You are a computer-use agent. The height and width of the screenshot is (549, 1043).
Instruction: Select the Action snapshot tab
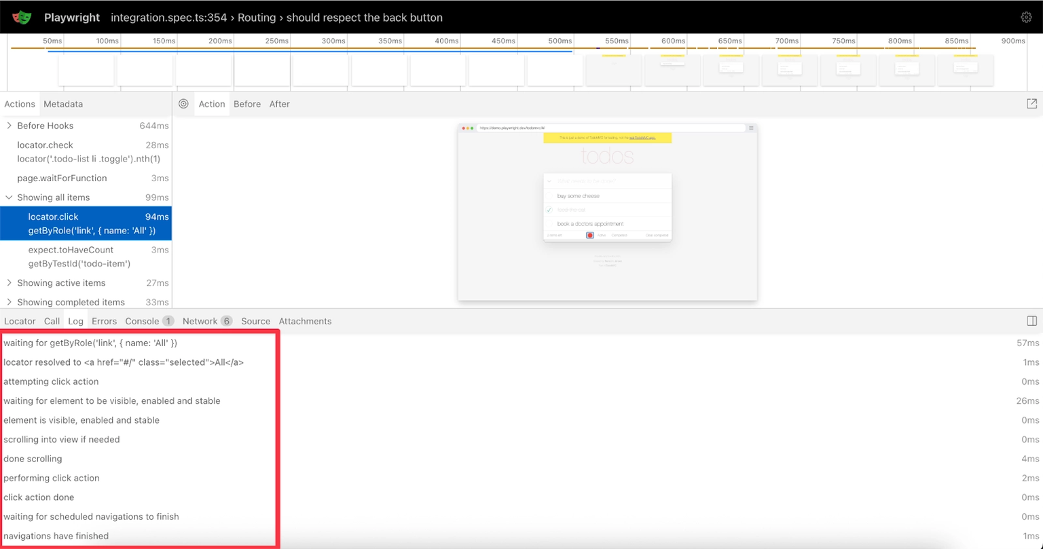coord(212,104)
